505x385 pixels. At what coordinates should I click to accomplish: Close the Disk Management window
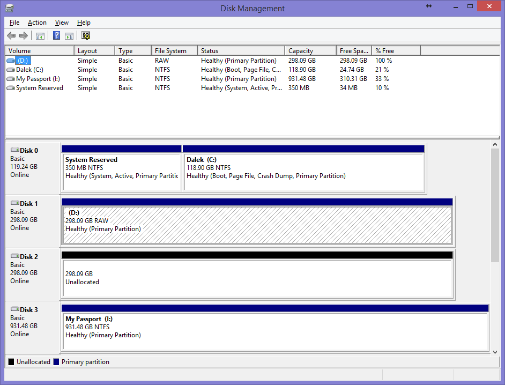point(489,6)
